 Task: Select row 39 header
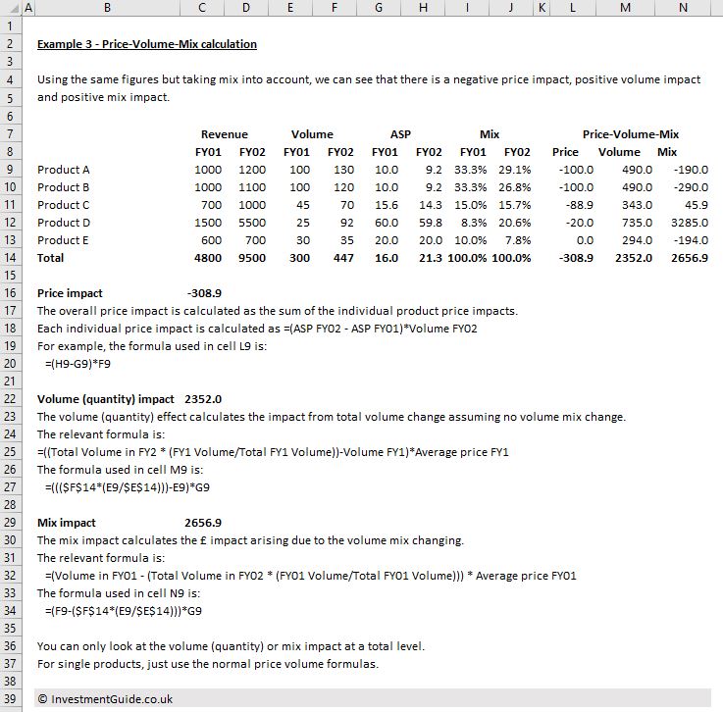pos(10,698)
